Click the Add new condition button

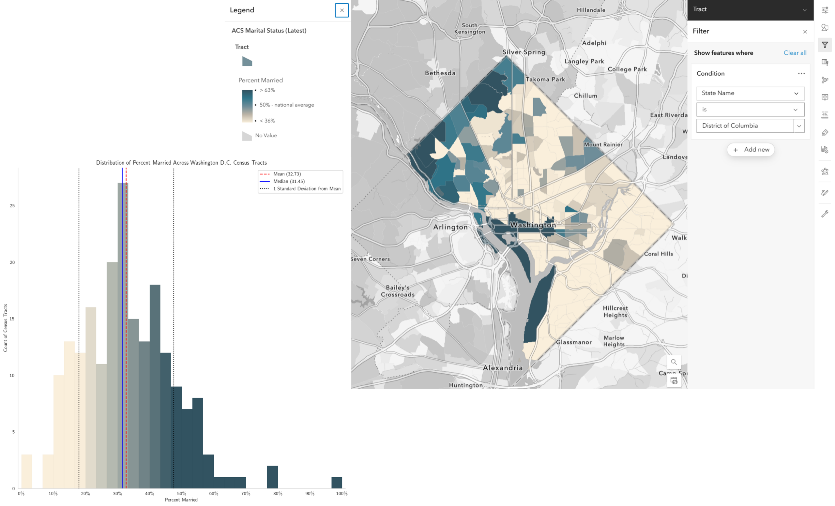(750, 150)
